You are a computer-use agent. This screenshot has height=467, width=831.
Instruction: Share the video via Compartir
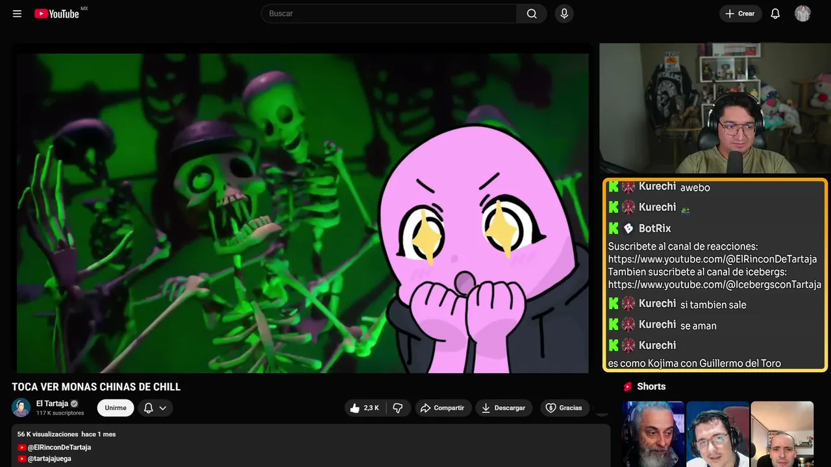[443, 408]
